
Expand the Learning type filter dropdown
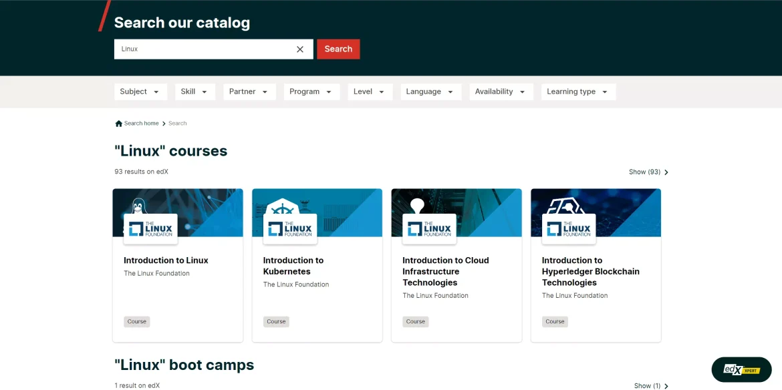coord(579,91)
